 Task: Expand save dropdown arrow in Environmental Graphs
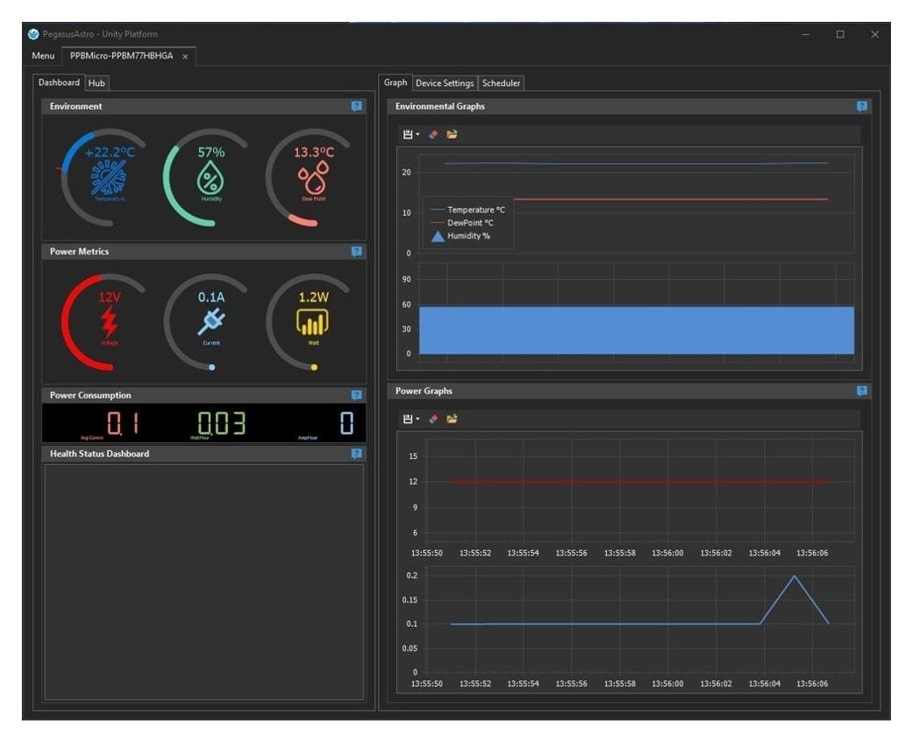[418, 135]
